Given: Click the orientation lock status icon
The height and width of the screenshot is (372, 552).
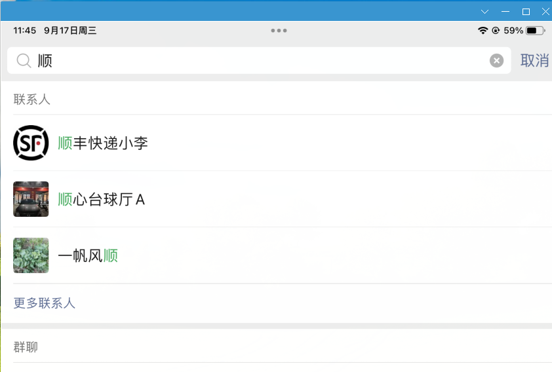Looking at the screenshot, I should pyautogui.click(x=496, y=31).
